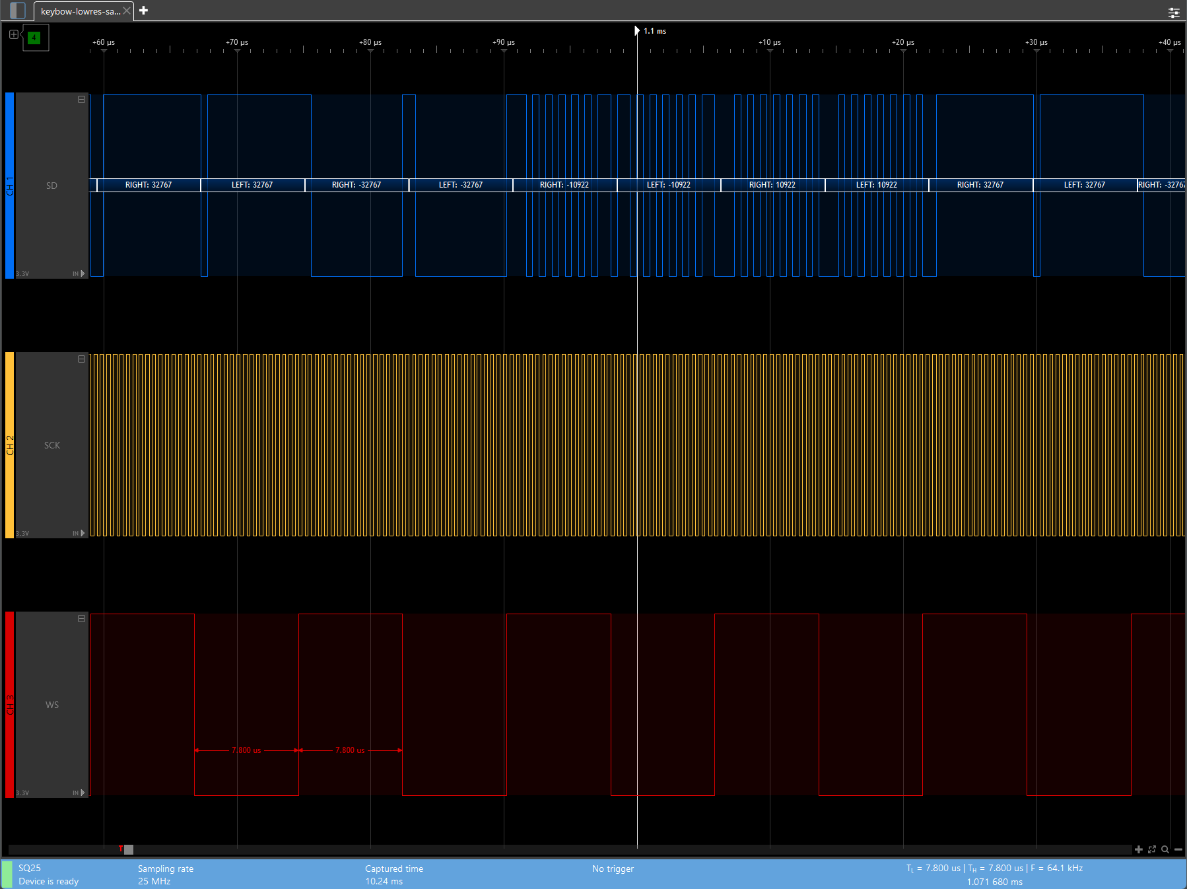This screenshot has height=889, width=1187.
Task: Click the red T trigger marker on the scrollbar
Action: (120, 849)
